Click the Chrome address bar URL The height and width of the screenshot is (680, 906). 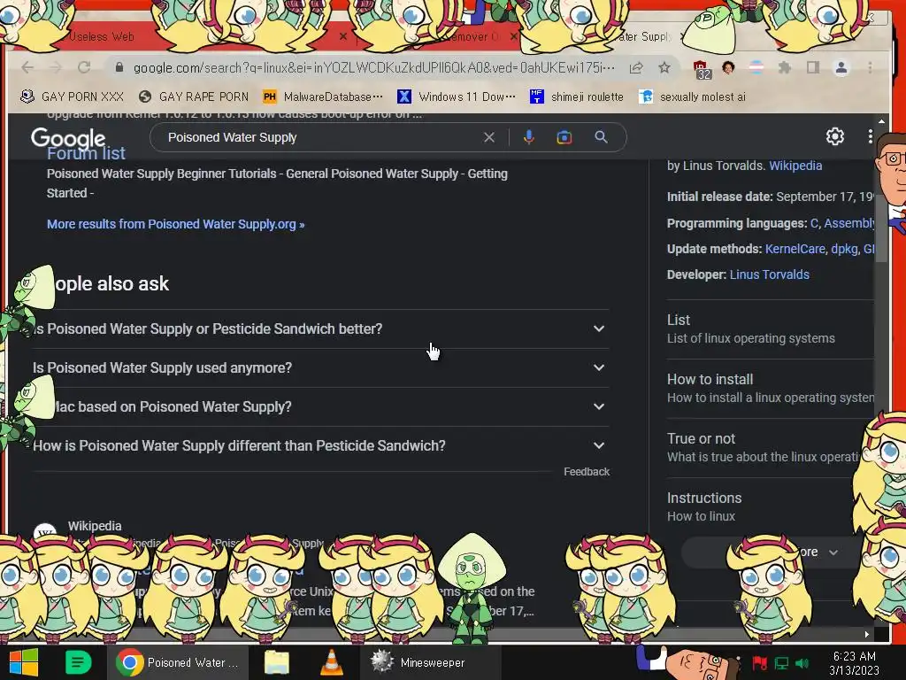(374, 67)
